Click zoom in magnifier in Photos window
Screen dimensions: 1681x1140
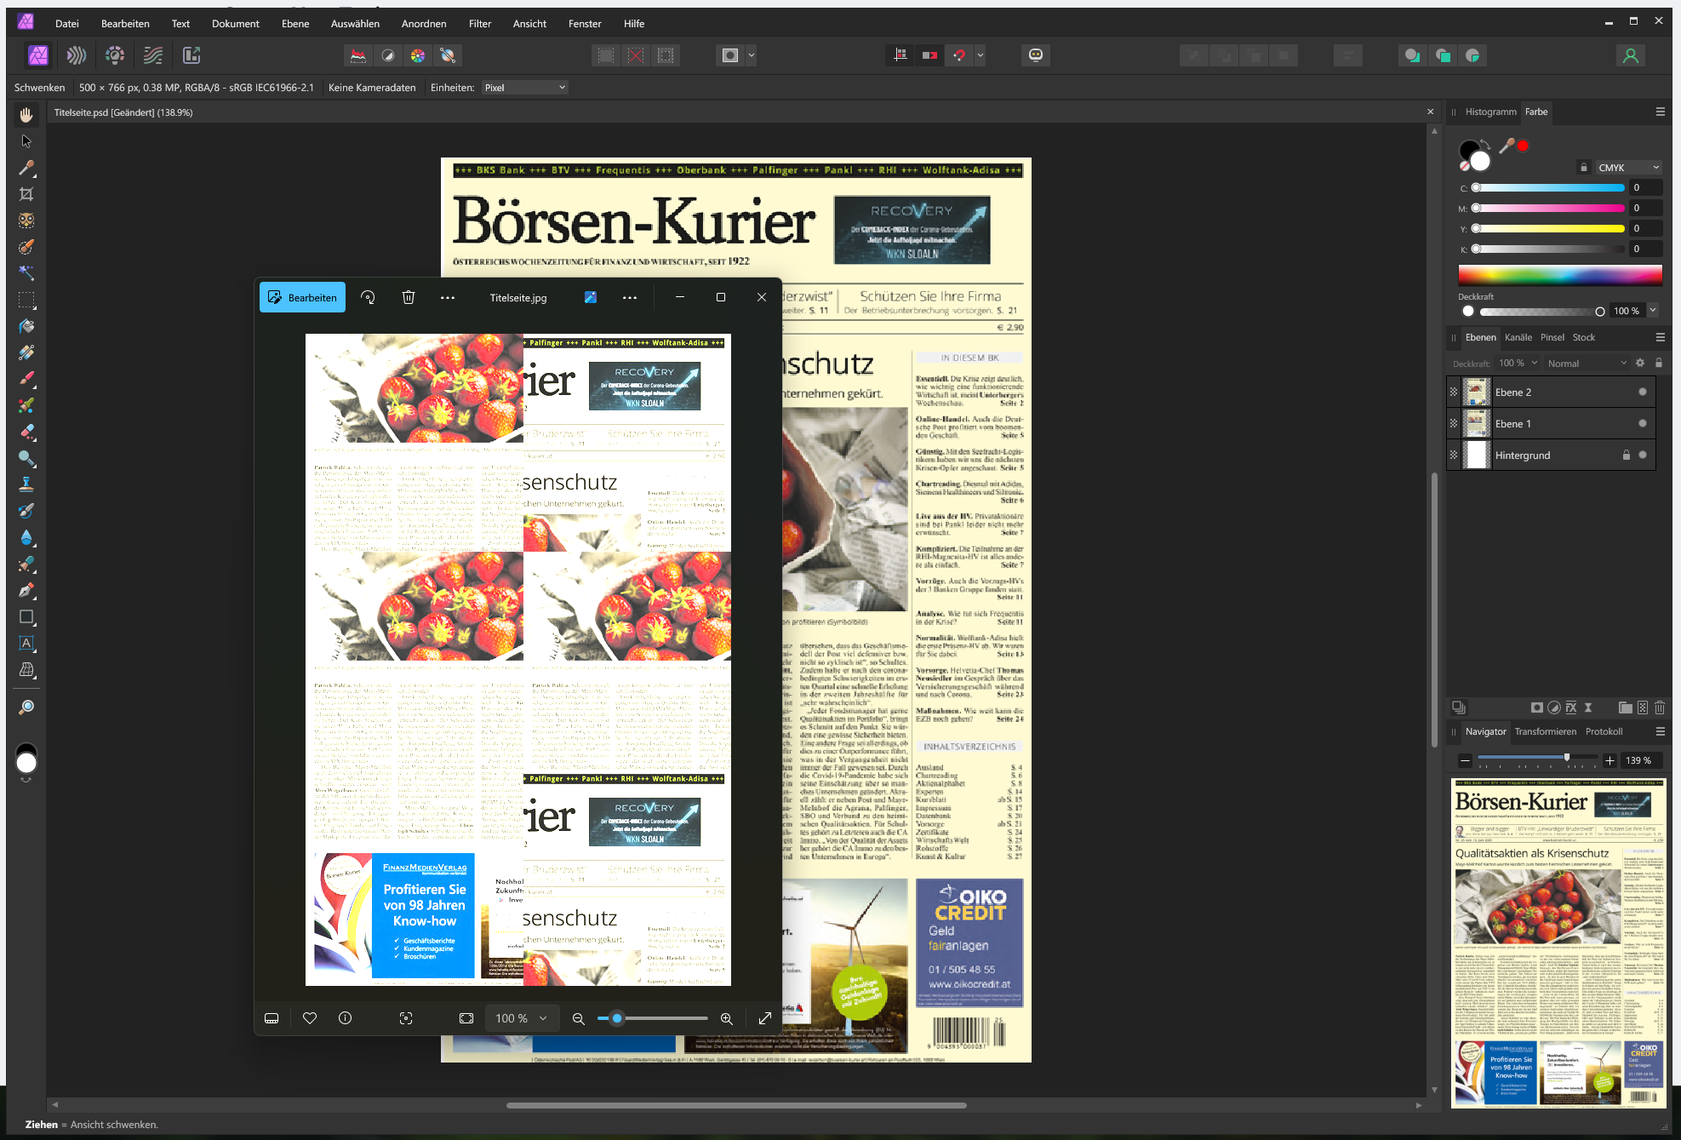pos(727,1018)
